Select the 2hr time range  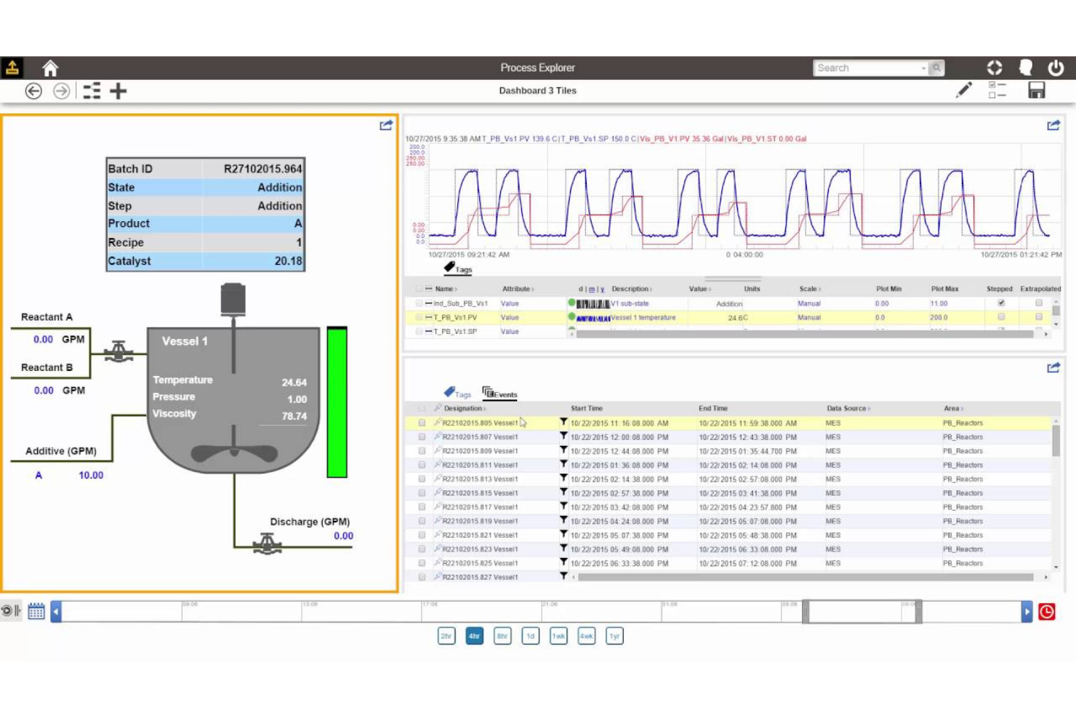coord(446,636)
